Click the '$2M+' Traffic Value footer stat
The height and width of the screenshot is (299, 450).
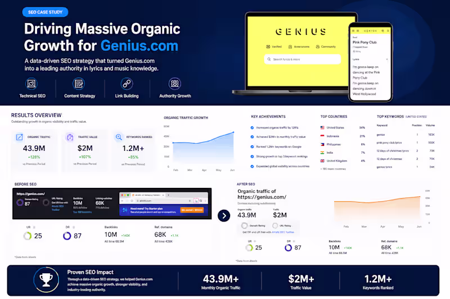(x=301, y=279)
